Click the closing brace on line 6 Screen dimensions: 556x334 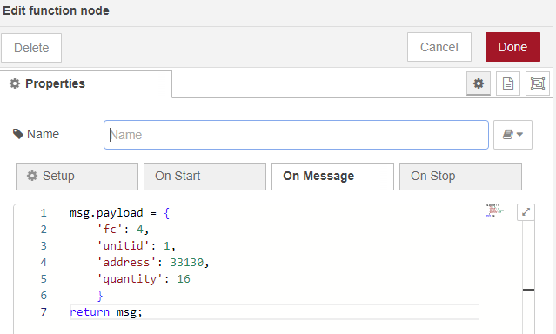tap(100, 296)
